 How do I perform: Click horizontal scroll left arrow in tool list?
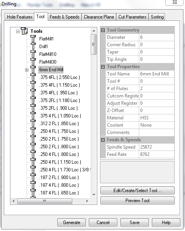coord(13,201)
